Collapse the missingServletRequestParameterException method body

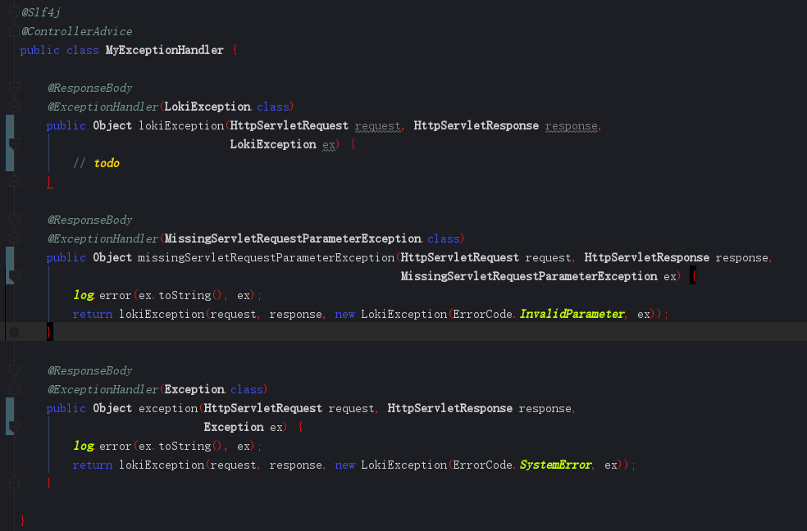pyautogui.click(x=13, y=275)
